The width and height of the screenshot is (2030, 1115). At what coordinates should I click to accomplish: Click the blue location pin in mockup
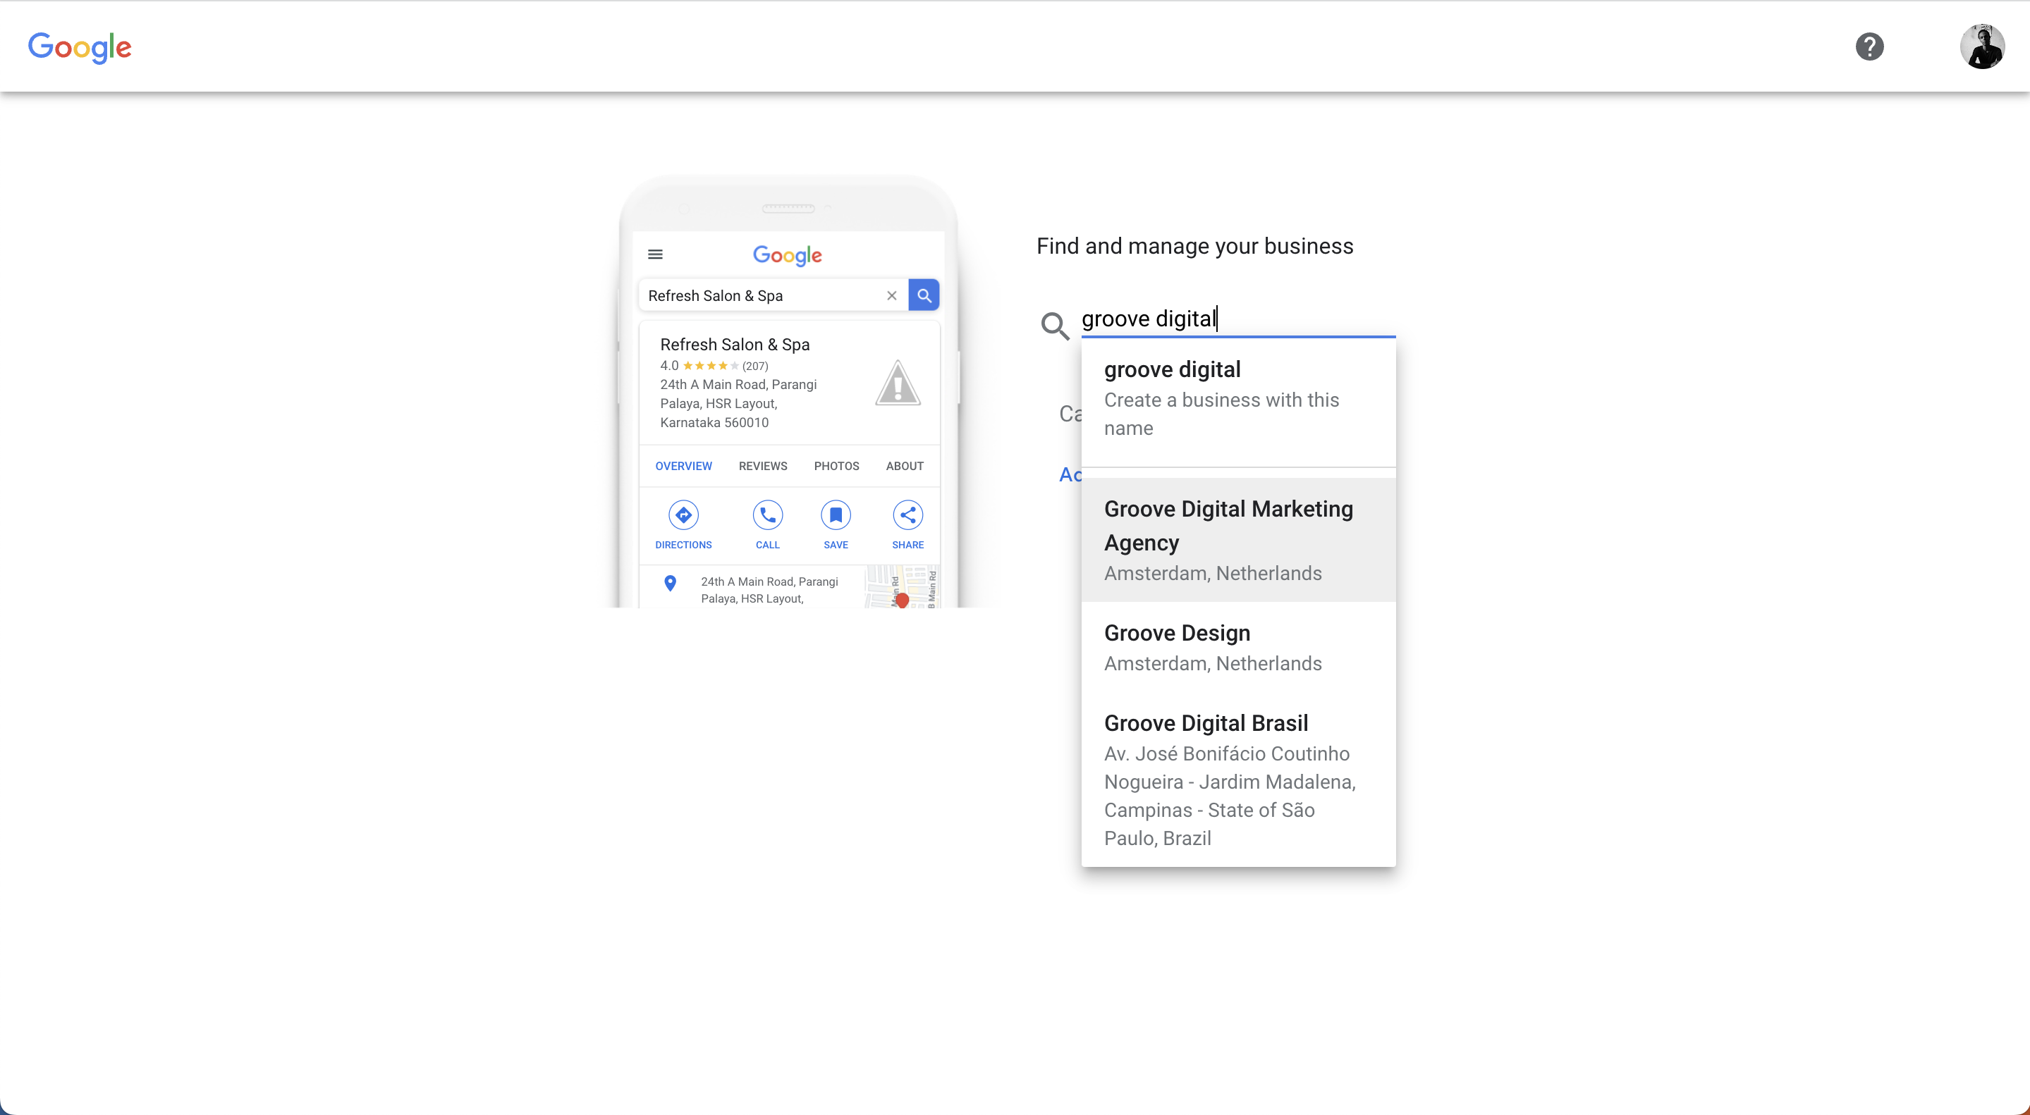[x=670, y=584]
